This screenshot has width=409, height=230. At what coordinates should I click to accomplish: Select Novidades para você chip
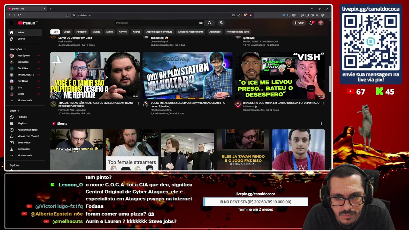(x=238, y=32)
